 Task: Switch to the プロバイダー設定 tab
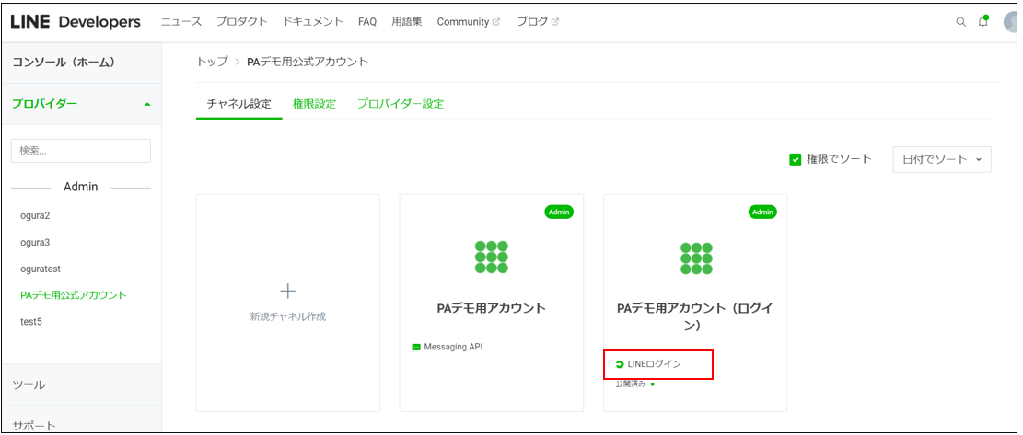(x=401, y=104)
